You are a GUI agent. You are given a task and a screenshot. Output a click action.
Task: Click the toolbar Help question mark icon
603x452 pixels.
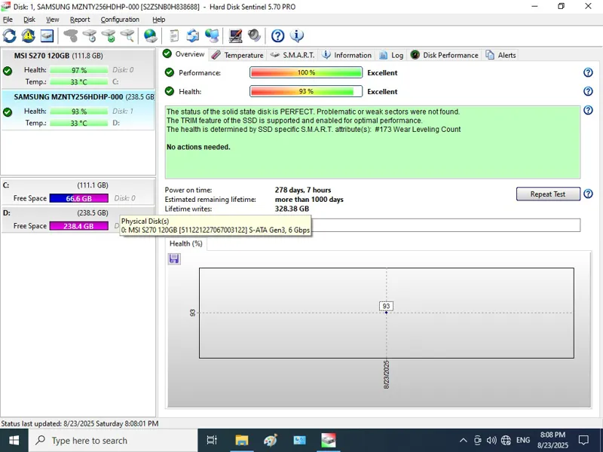(277, 35)
